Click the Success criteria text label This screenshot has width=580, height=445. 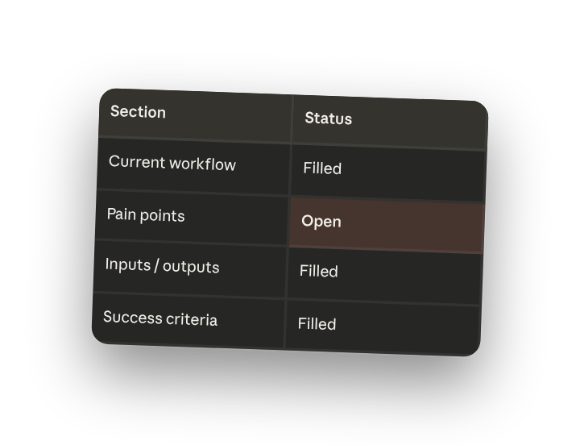(160, 318)
